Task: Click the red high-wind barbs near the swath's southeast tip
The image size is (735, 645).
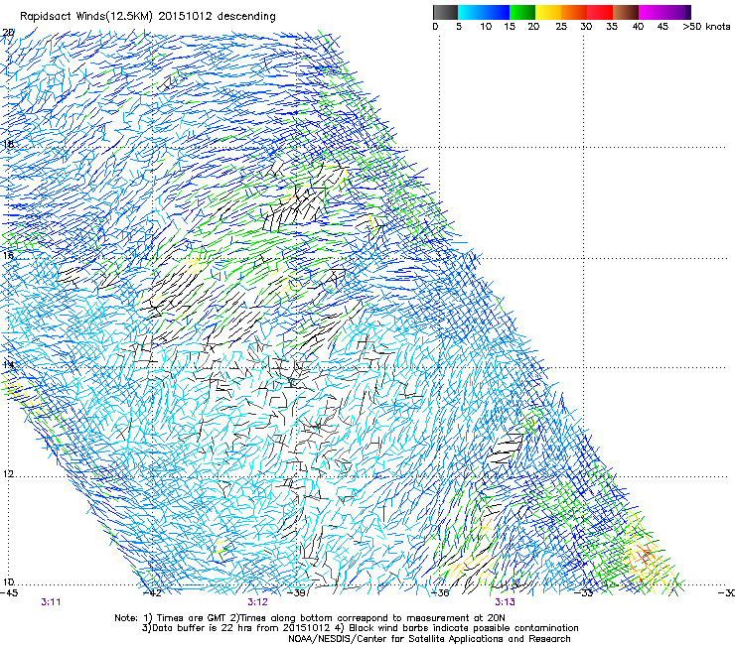Action: 647,555
